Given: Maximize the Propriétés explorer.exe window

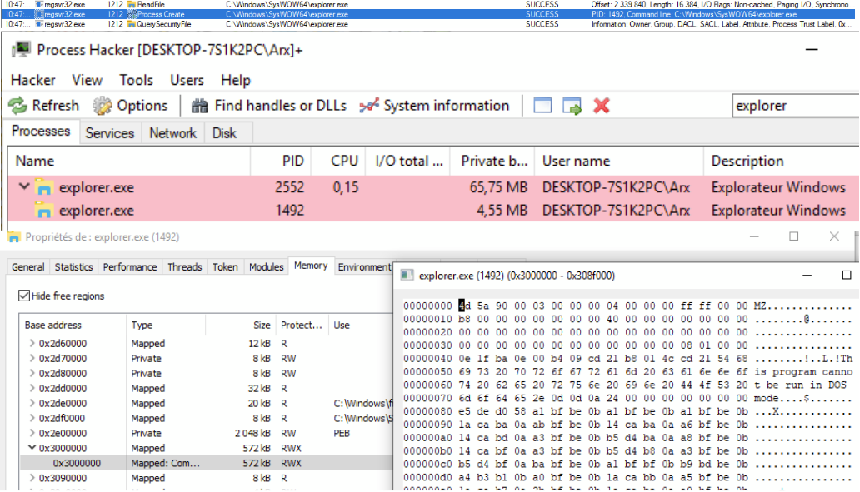Looking at the screenshot, I should (x=793, y=236).
